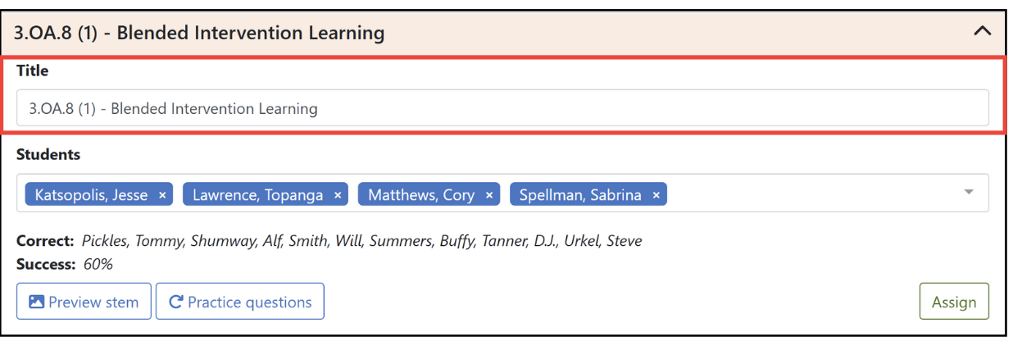Open the Students dropdown arrow
Screen dimensions: 1013x341
click(x=969, y=193)
